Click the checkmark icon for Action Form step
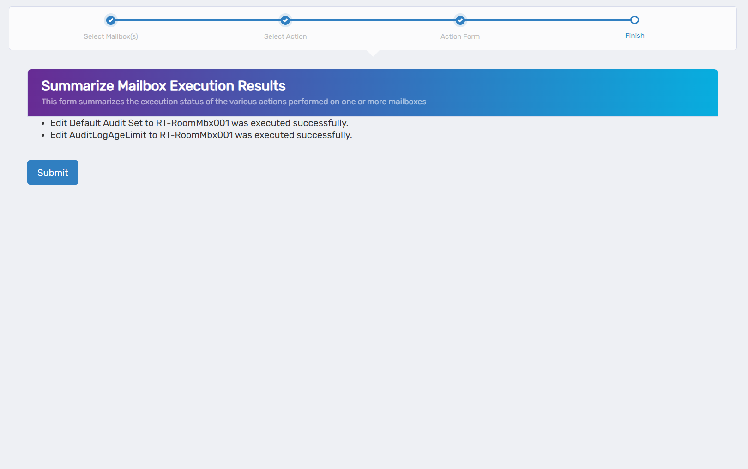Viewport: 748px width, 469px height. 460,20
